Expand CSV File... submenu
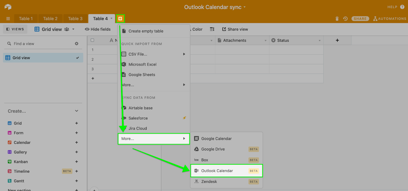408x191 pixels. pyautogui.click(x=154, y=54)
